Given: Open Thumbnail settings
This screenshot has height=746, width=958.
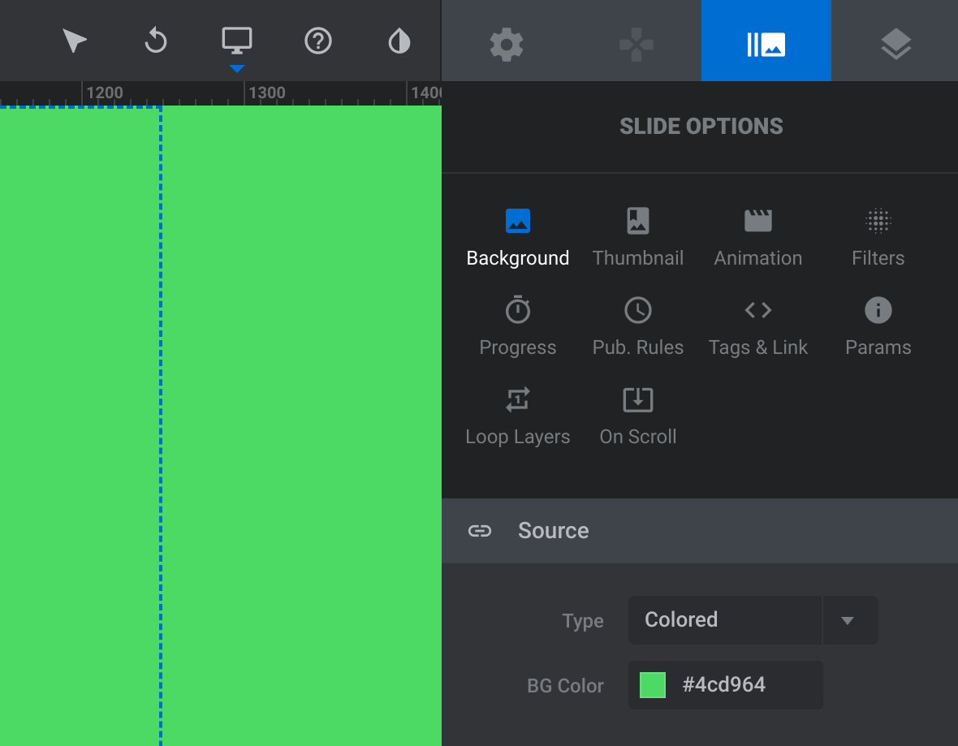Looking at the screenshot, I should click(638, 237).
